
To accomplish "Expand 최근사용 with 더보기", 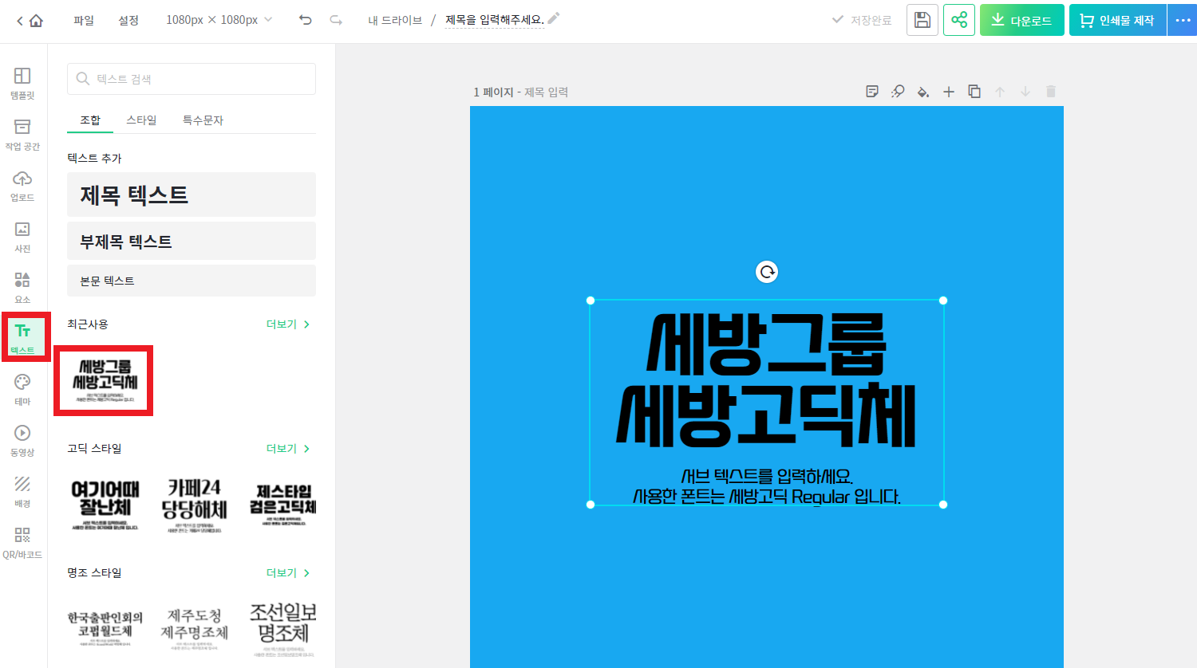I will tap(288, 324).
